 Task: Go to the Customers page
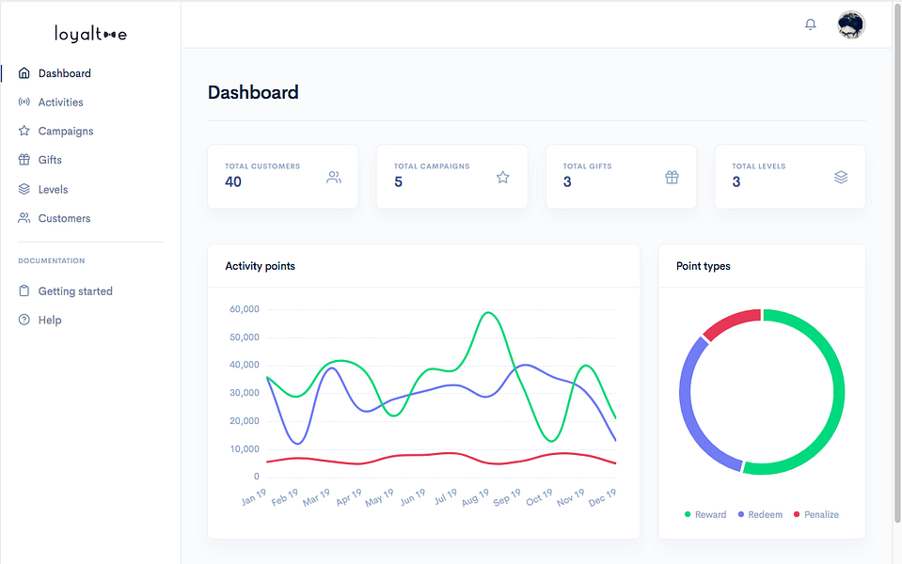pos(64,218)
